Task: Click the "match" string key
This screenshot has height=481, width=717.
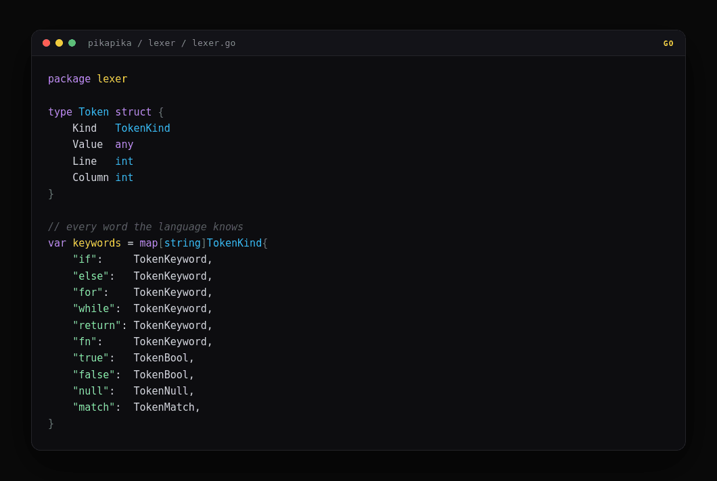Action: (94, 407)
